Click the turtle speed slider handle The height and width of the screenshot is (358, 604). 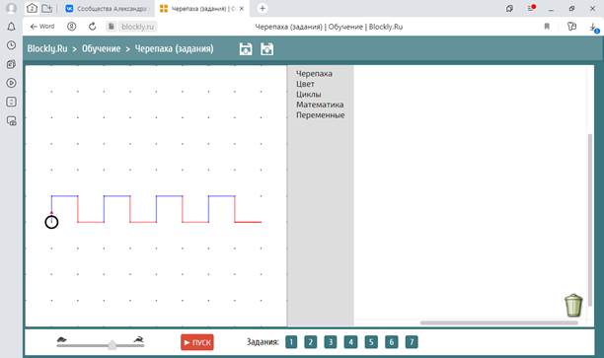[x=113, y=344]
